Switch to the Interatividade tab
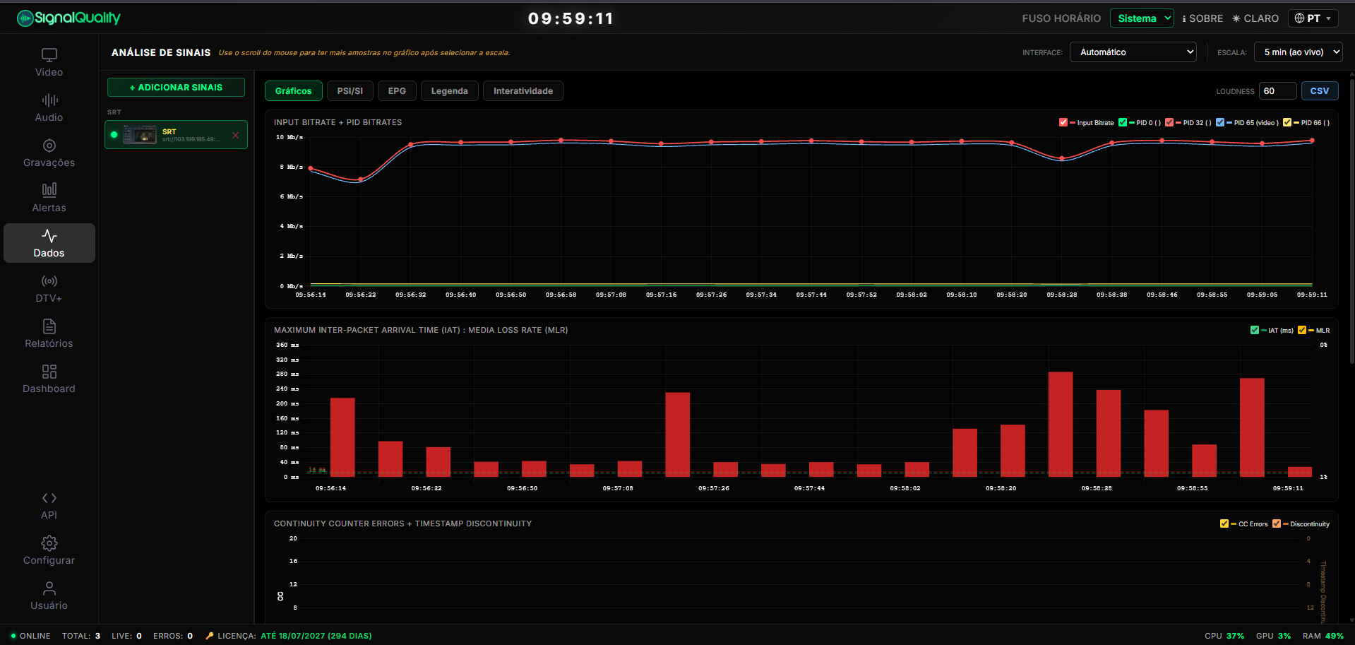 523,90
